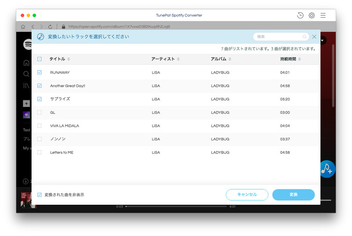Sort by アルバム column arrows
Viewport: 352px width, 236px height.
tap(230, 59)
